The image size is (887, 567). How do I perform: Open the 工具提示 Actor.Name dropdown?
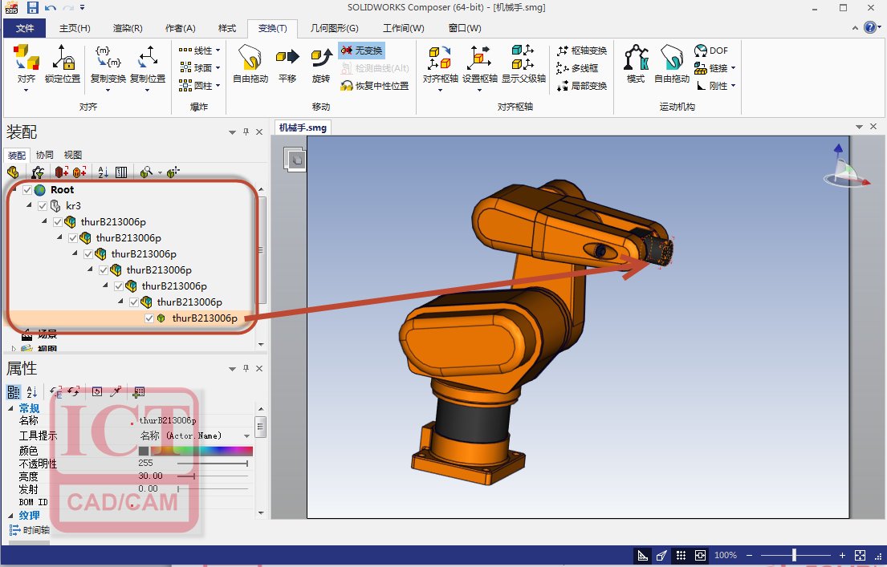pyautogui.click(x=246, y=435)
